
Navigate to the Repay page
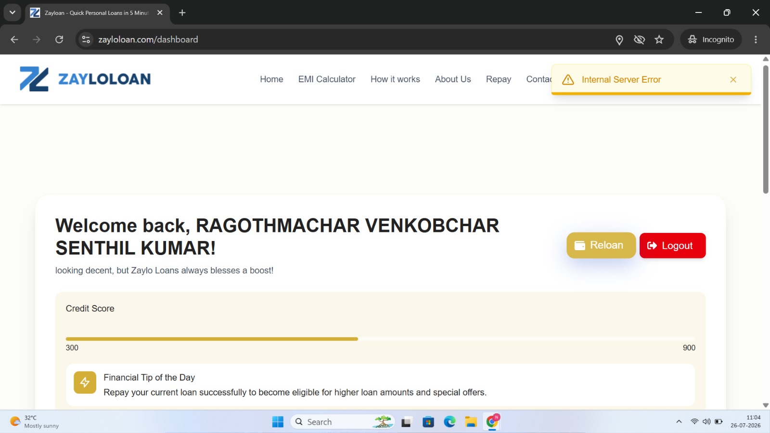click(499, 79)
